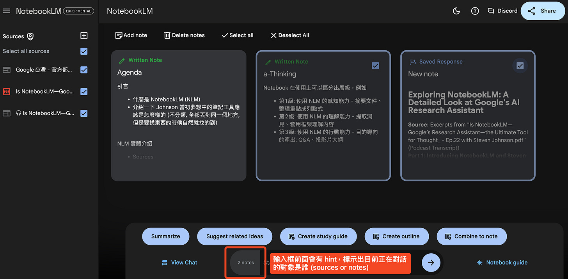Click the NotebookLM logo text in sidebar

pyautogui.click(x=39, y=11)
